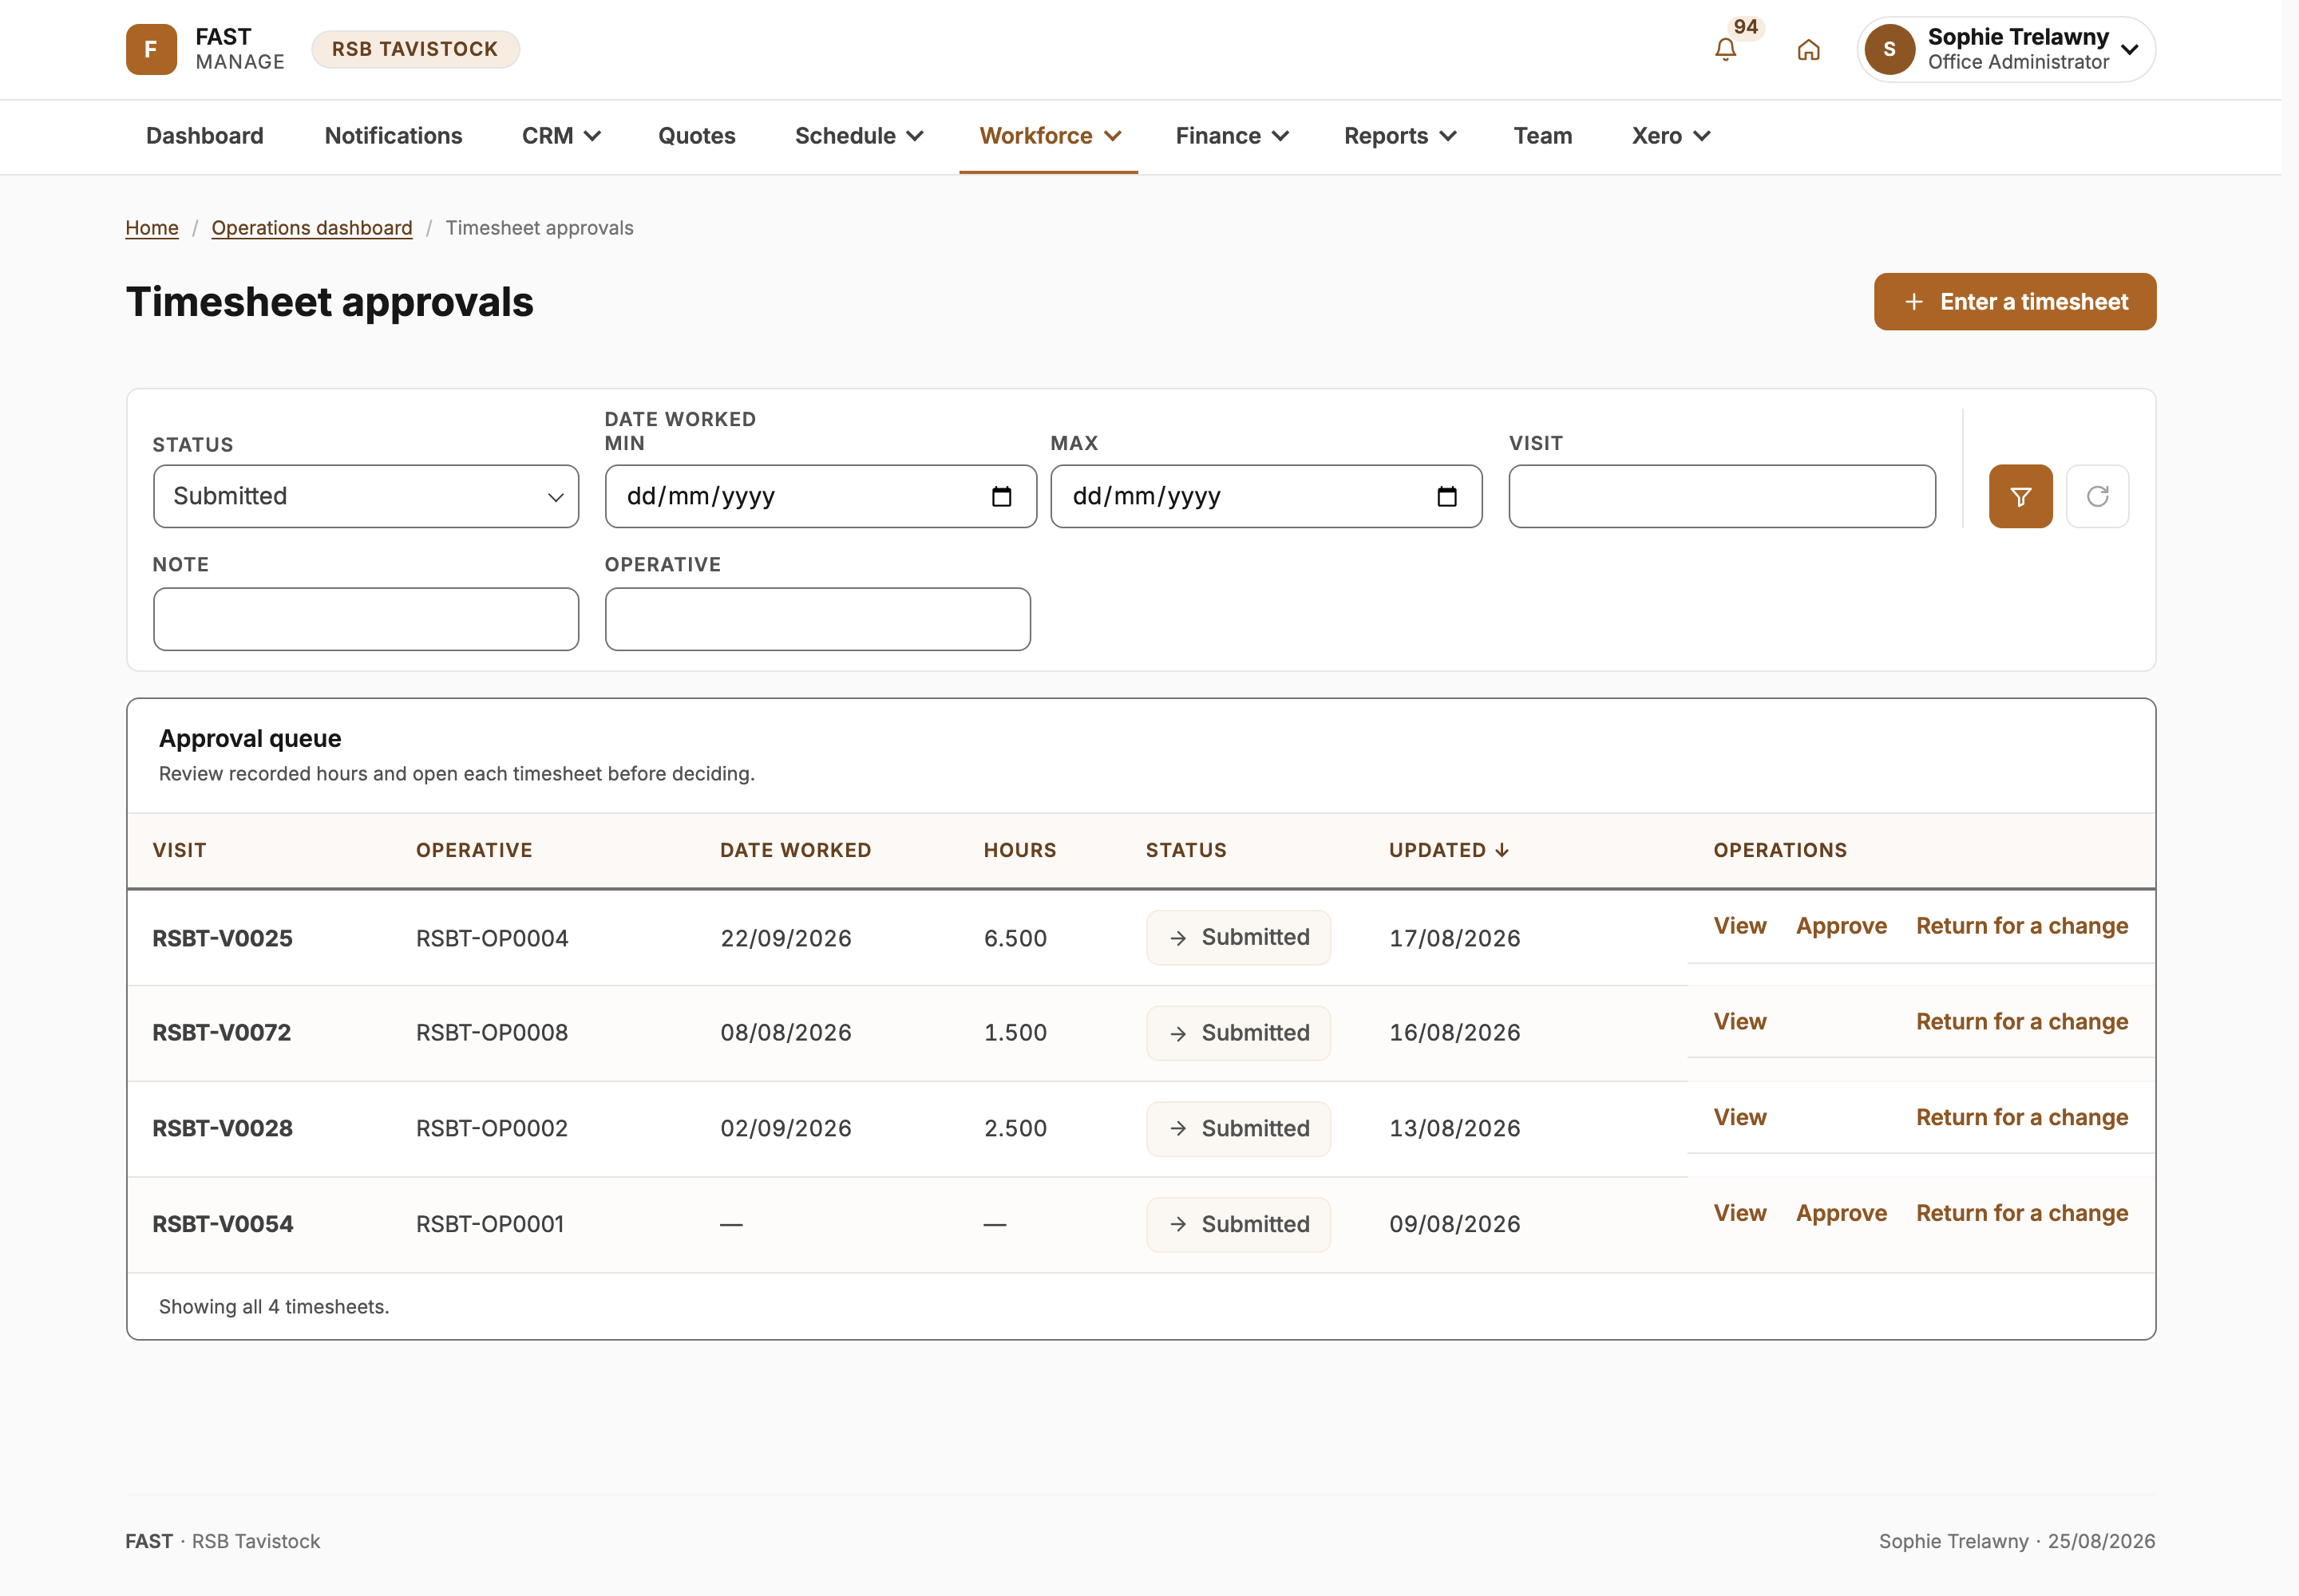2299x1596 pixels.
Task: Click Sophie Trelawny's avatar circle
Action: pyautogui.click(x=1889, y=49)
